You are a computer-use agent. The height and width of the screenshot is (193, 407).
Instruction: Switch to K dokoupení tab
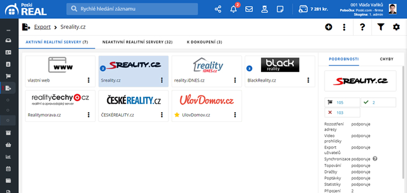205,42
